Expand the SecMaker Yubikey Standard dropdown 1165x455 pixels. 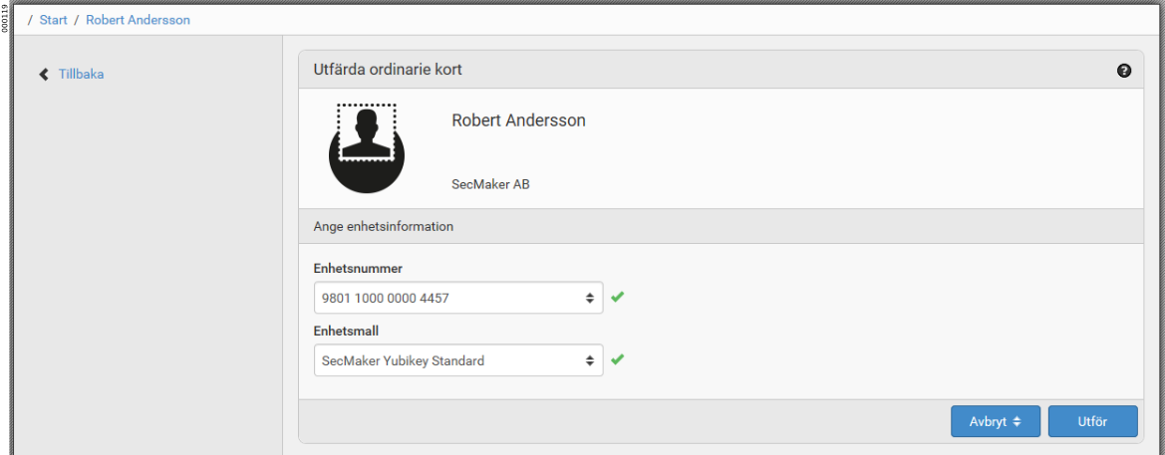pyautogui.click(x=448, y=360)
